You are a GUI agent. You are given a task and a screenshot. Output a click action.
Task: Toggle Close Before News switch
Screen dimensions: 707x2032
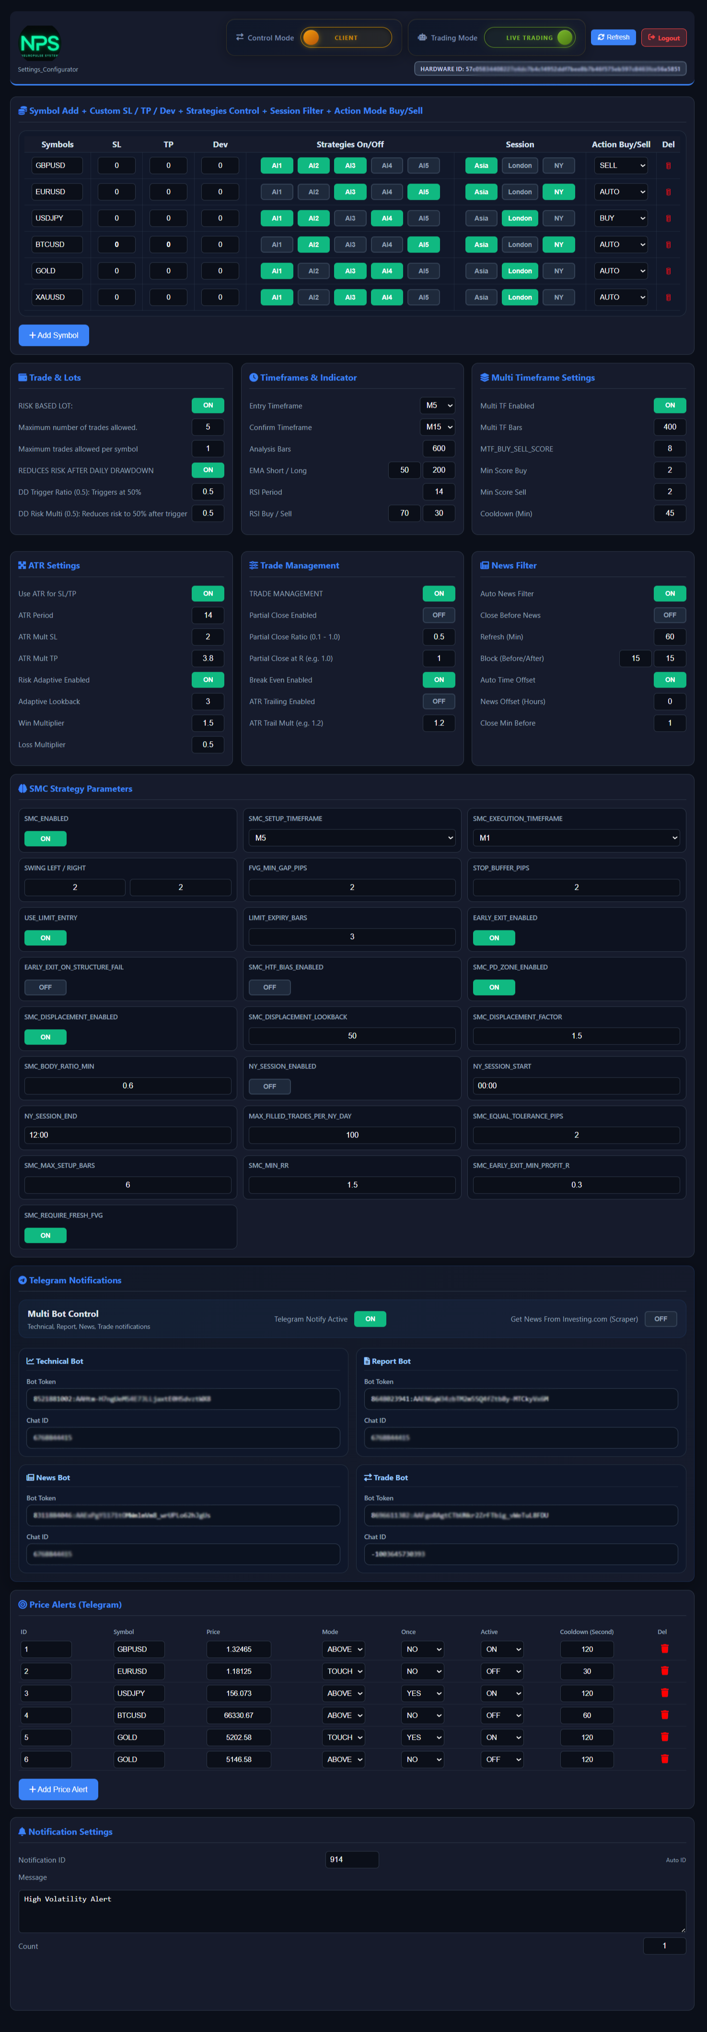[670, 615]
